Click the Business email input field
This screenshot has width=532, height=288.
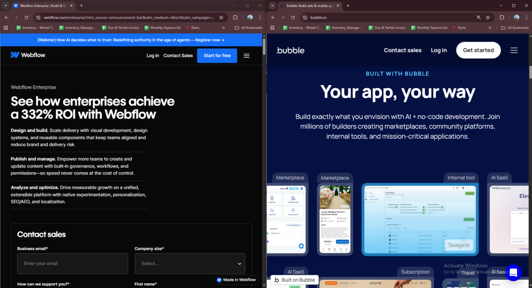tap(73, 264)
